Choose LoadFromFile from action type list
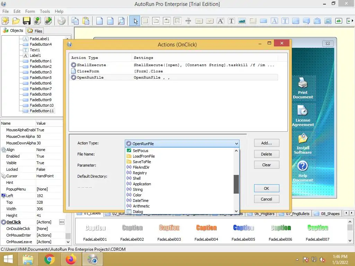 (x=180, y=156)
